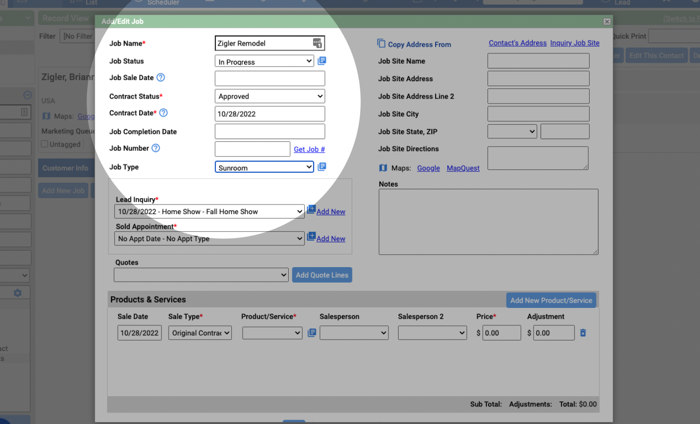Click Add New Product/Service button
The height and width of the screenshot is (424, 700).
(551, 300)
